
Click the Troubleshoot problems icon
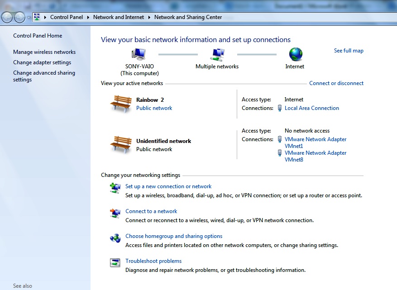tap(115, 261)
